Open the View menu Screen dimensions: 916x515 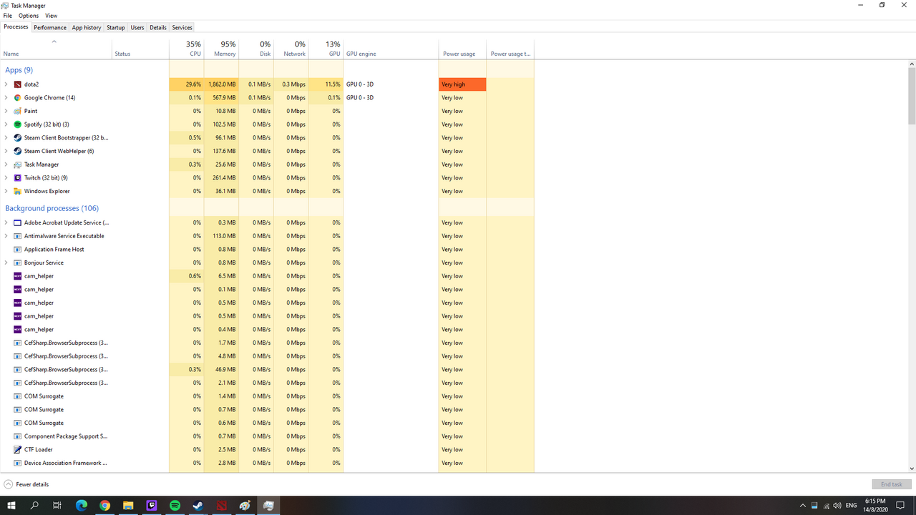51,16
